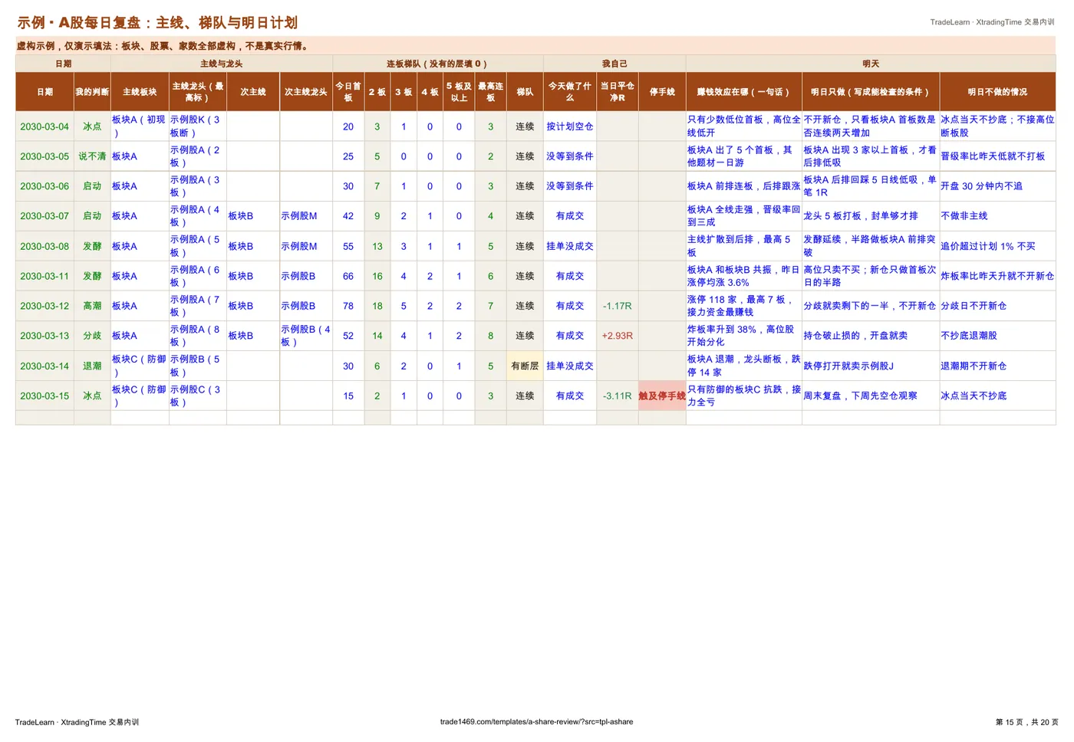
Task: Select the date cell 2030-03-04
Action: (x=44, y=126)
